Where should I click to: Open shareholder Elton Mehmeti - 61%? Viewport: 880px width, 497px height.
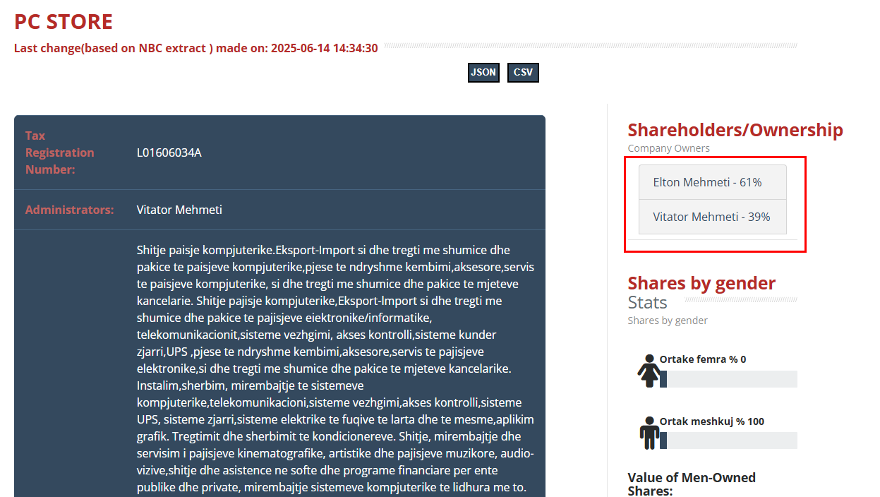coord(712,182)
